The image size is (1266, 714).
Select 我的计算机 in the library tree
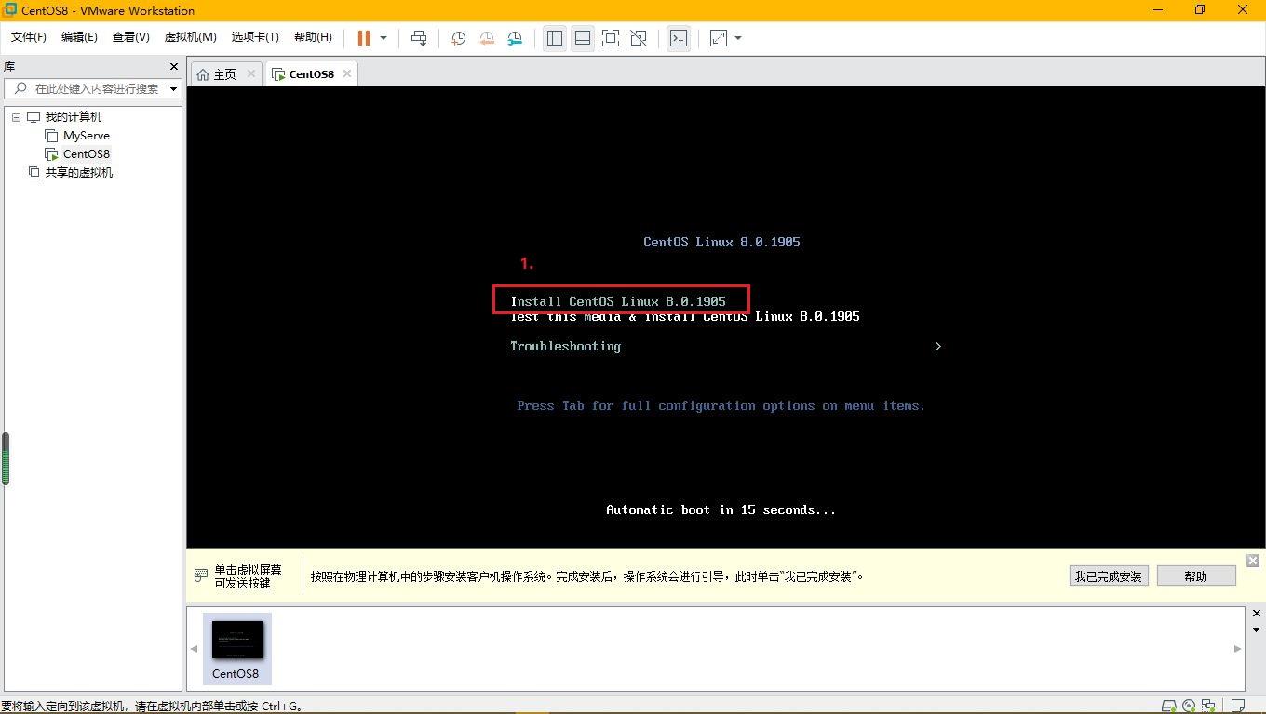click(x=74, y=117)
